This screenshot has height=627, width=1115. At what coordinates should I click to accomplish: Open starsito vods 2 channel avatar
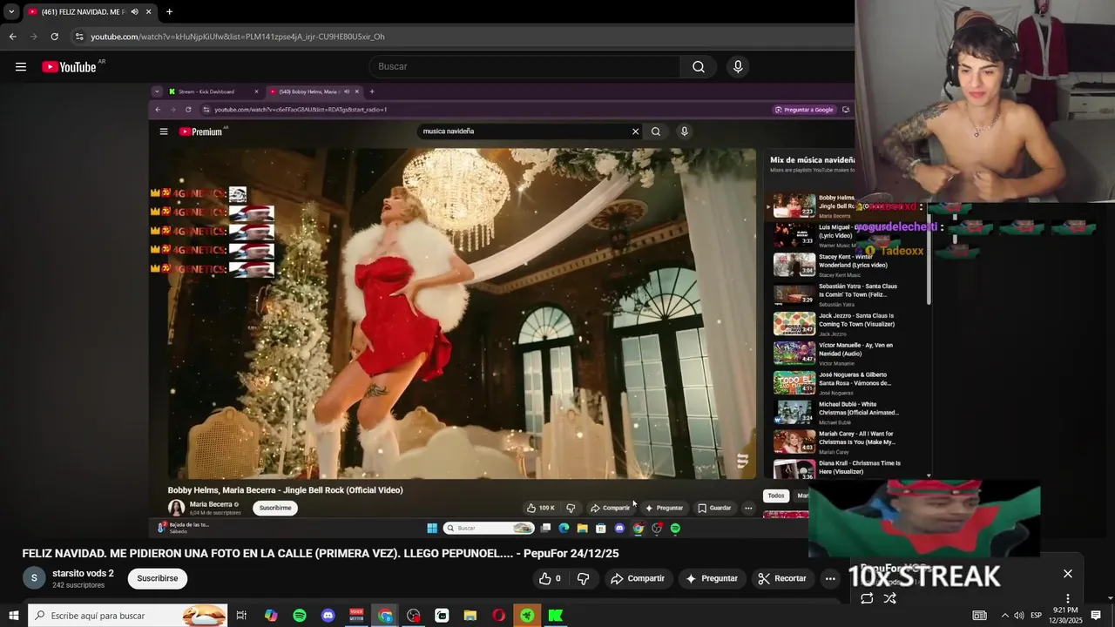[34, 578]
